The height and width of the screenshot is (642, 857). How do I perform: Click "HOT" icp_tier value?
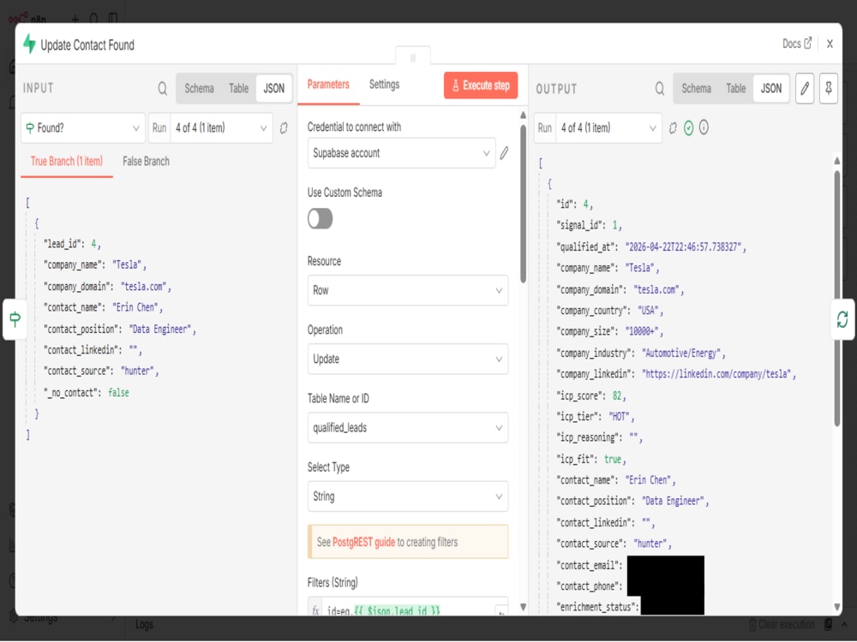(620, 417)
